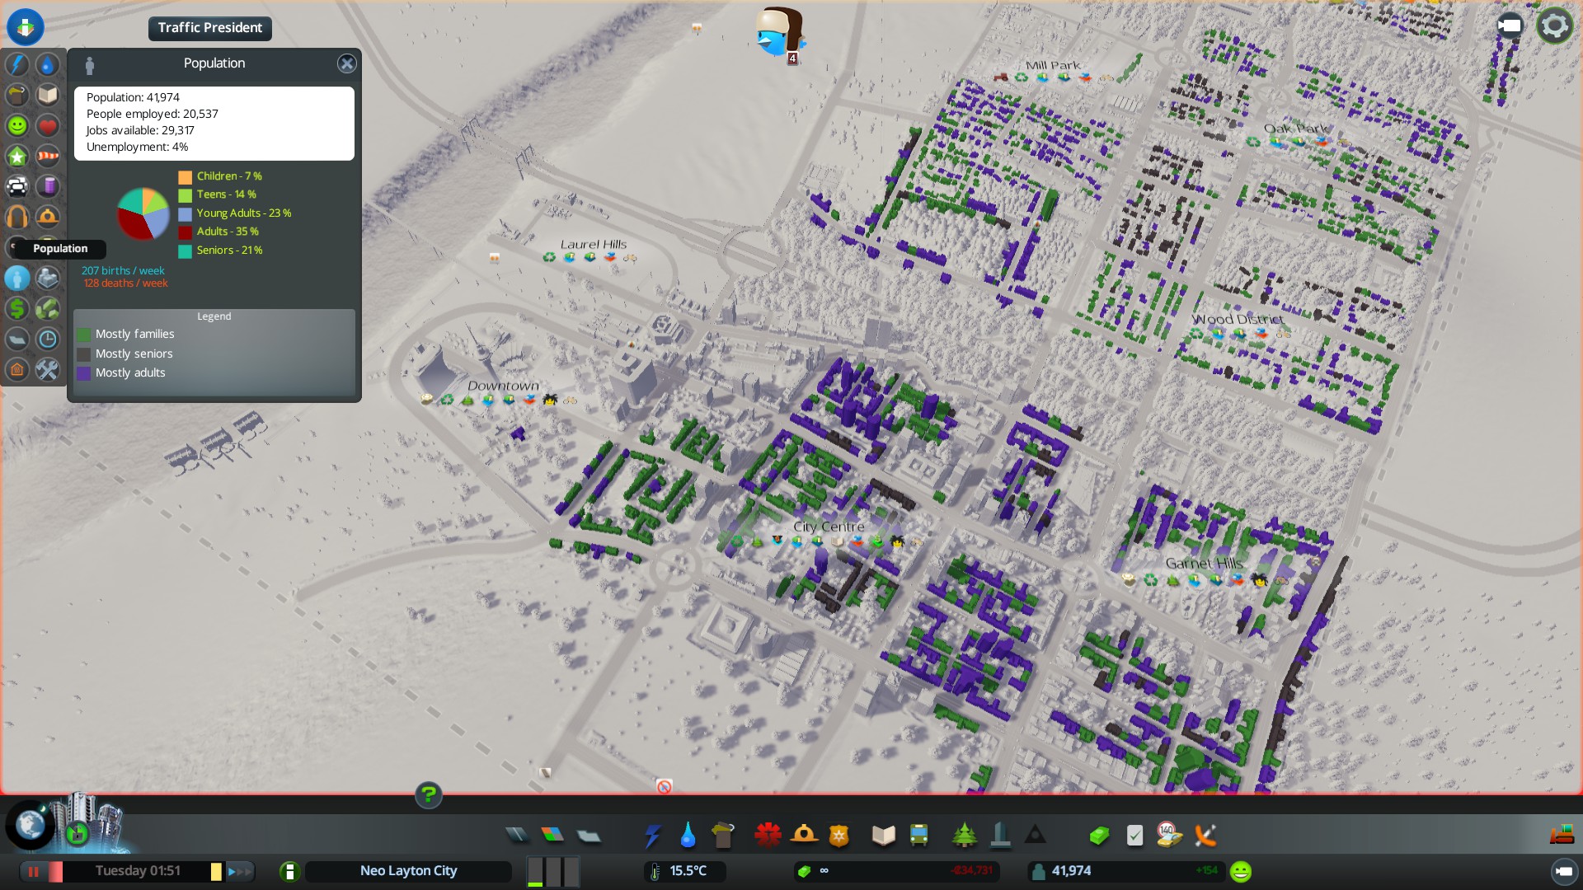Open the Water info view
Image resolution: width=1583 pixels, height=890 pixels.
point(48,64)
